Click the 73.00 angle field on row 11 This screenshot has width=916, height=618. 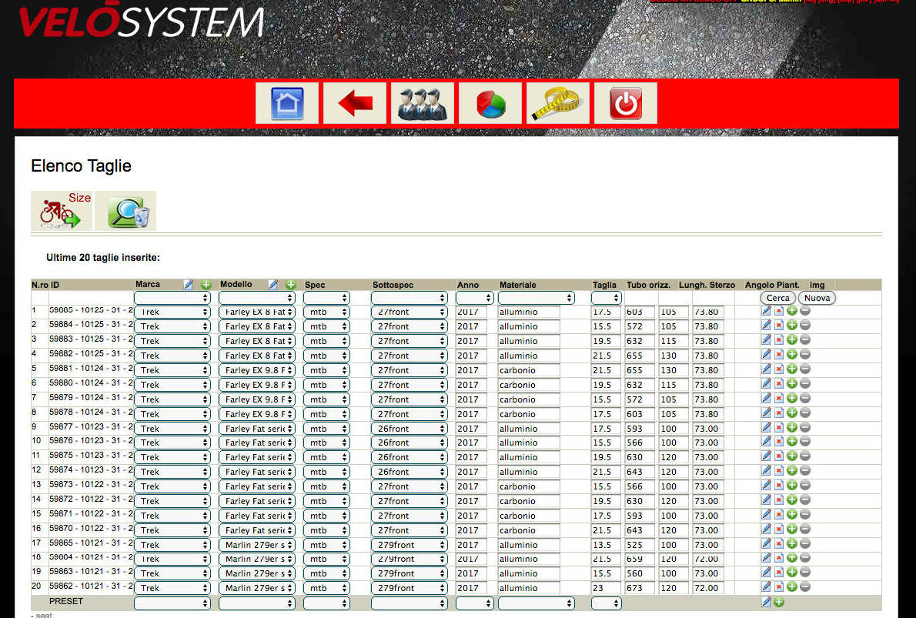[x=708, y=457]
